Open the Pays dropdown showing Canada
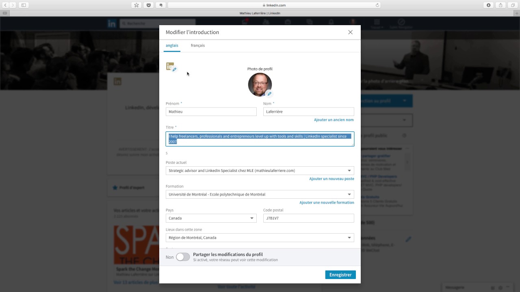 tap(211, 218)
